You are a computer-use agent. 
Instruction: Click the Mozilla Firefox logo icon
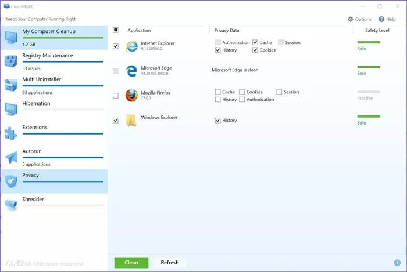pyautogui.click(x=131, y=96)
